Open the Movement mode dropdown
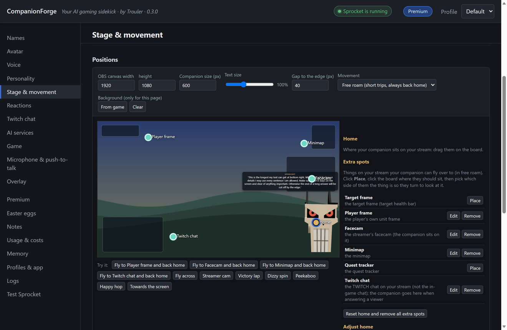 click(387, 85)
